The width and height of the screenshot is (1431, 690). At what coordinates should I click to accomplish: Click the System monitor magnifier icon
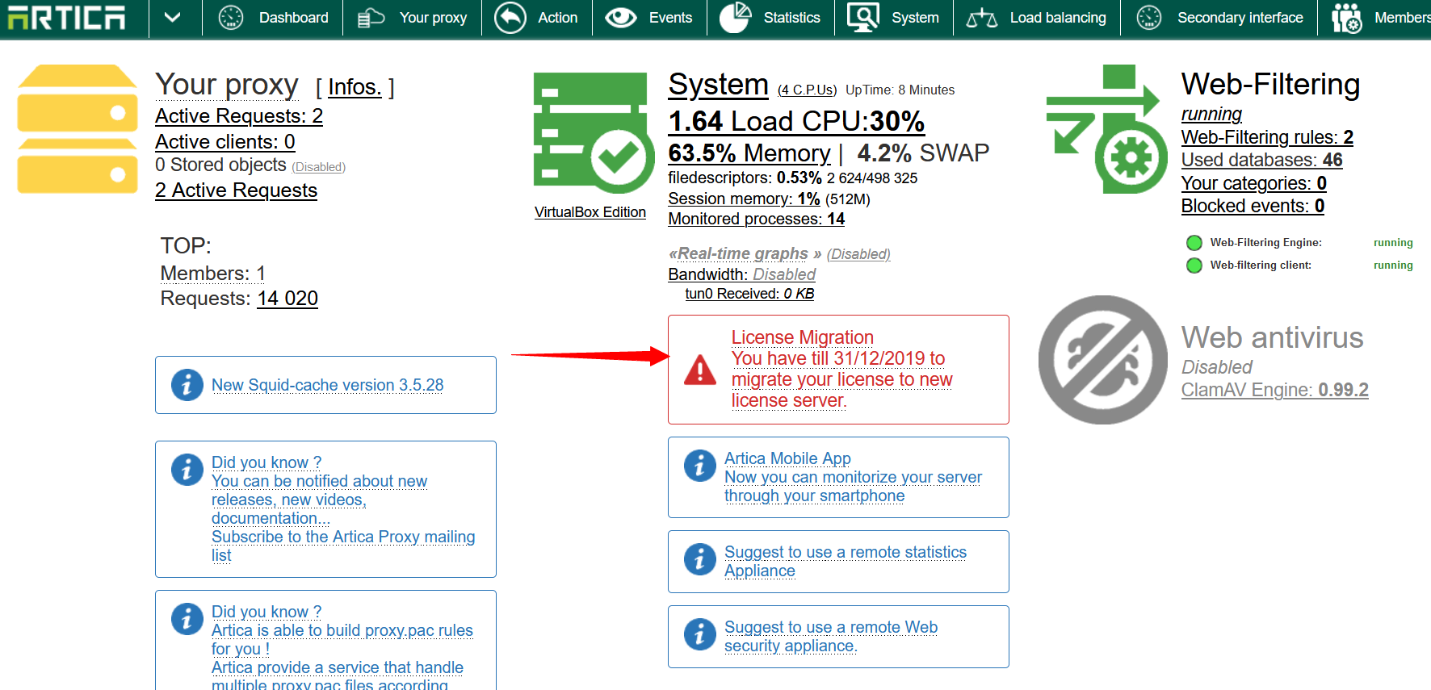coord(863,18)
